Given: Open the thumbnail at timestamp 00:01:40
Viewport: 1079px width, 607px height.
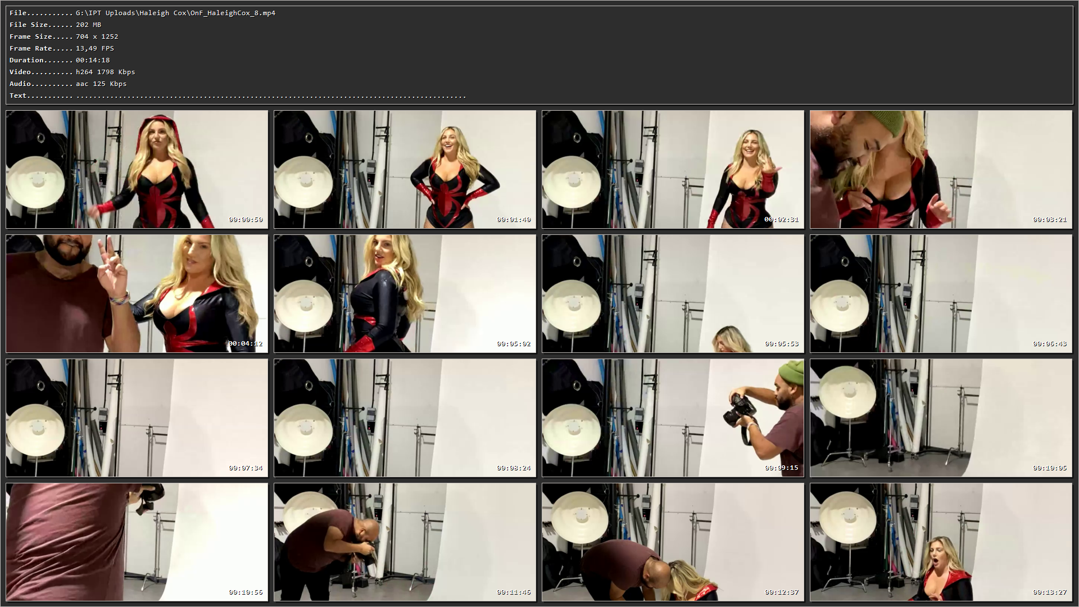Looking at the screenshot, I should [x=405, y=169].
